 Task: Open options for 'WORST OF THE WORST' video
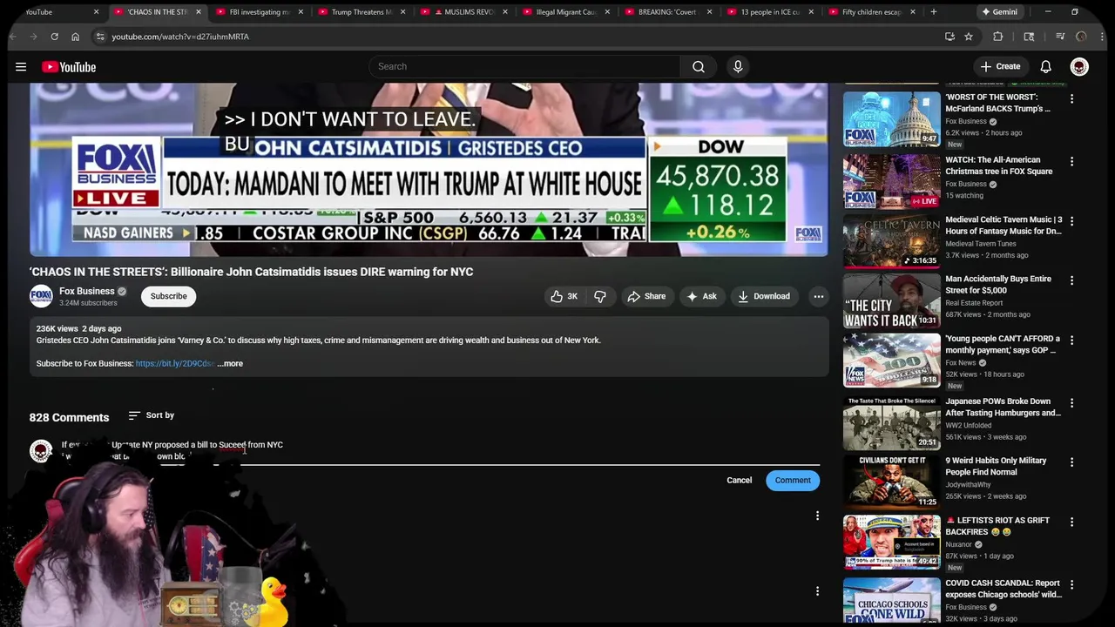click(1072, 98)
